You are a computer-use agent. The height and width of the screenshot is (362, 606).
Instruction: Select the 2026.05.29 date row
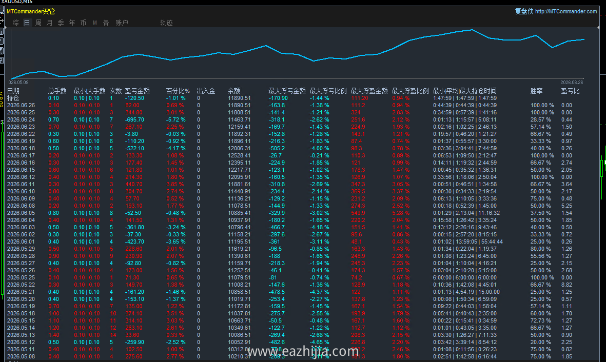click(21, 249)
